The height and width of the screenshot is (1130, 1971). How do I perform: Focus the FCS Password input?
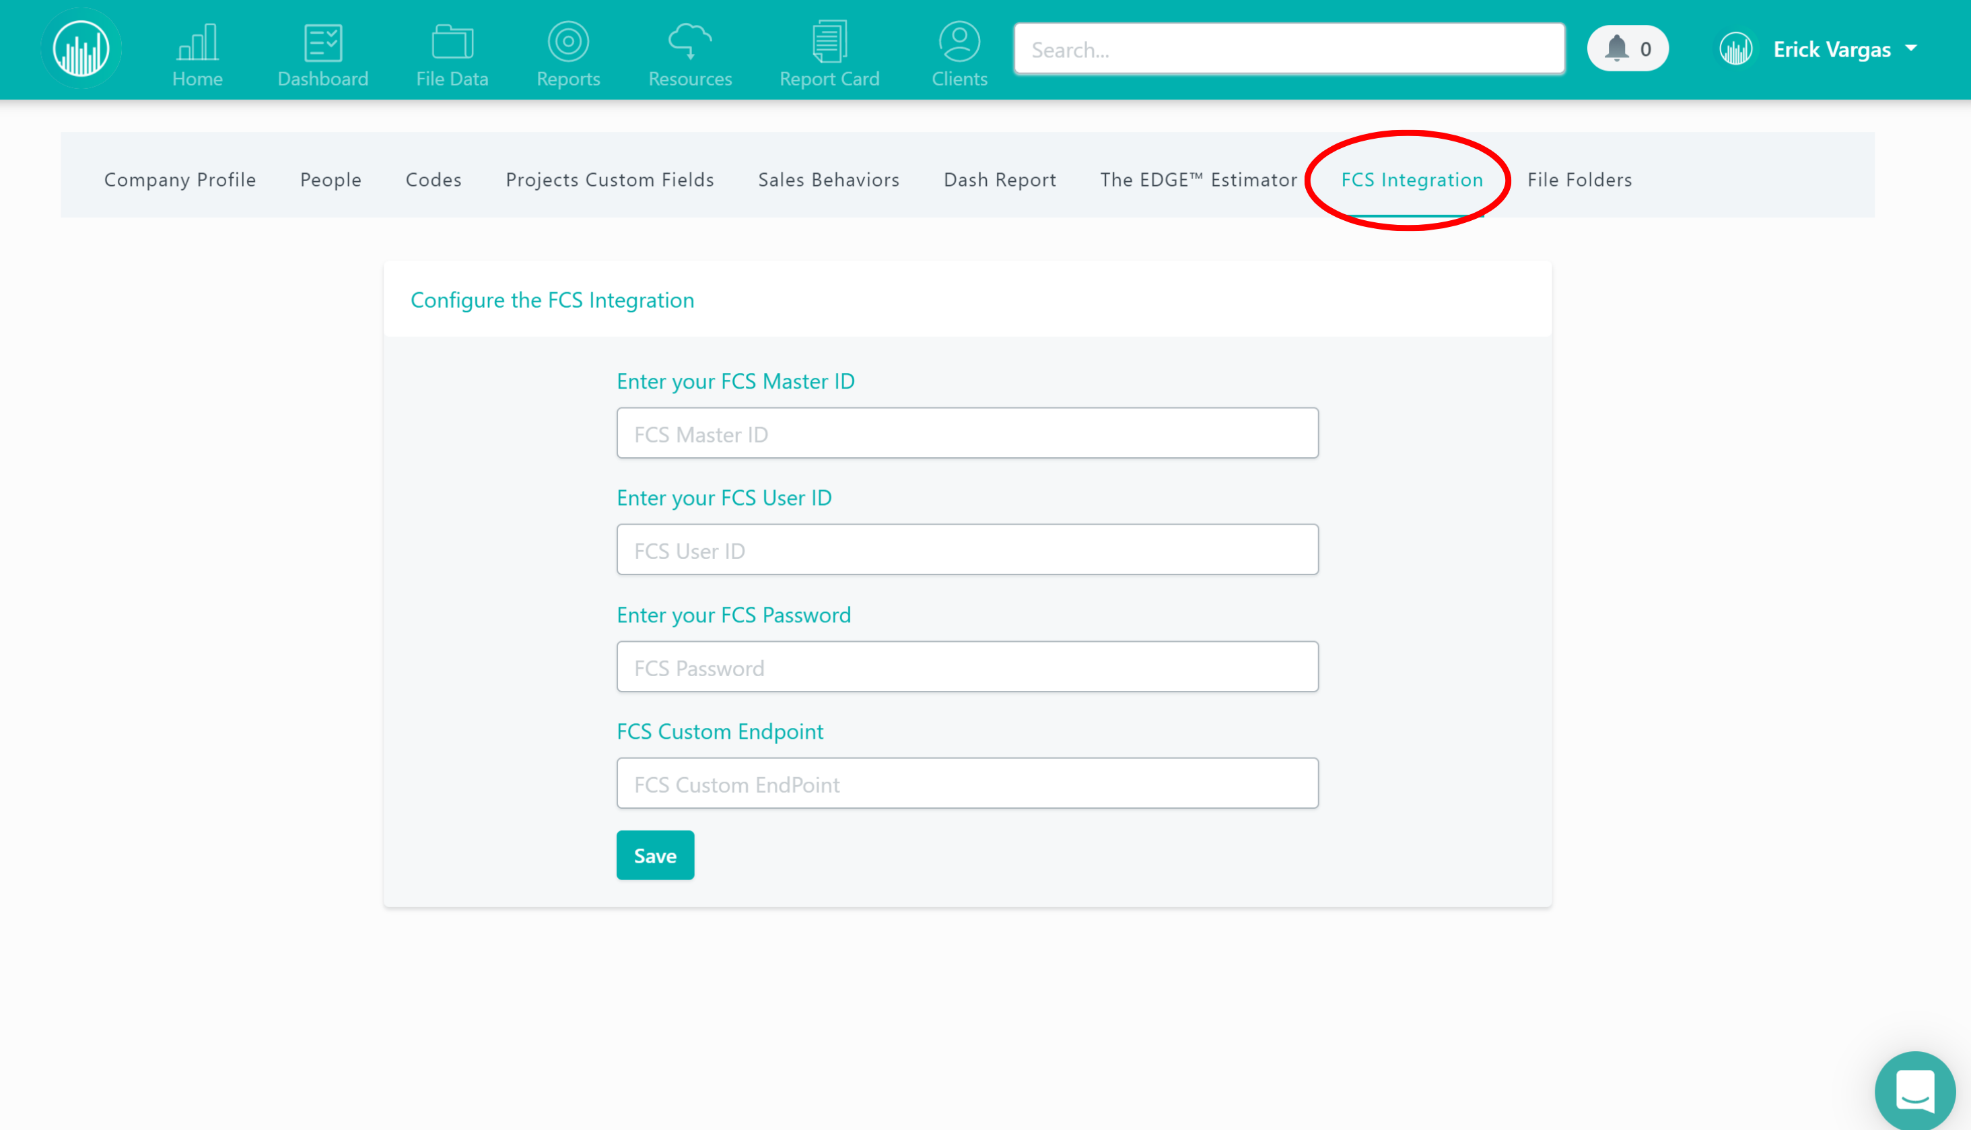[x=967, y=667]
